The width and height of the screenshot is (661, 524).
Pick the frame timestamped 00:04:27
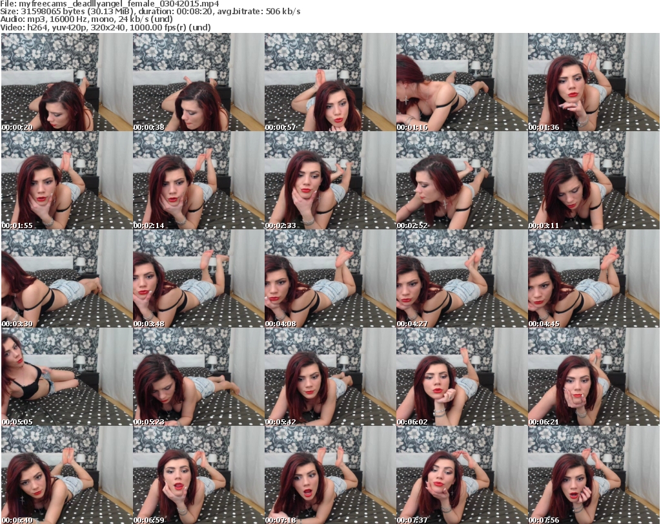click(x=462, y=279)
